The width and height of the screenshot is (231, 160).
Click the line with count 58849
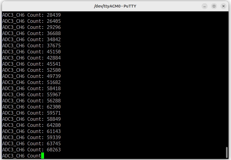(31, 119)
